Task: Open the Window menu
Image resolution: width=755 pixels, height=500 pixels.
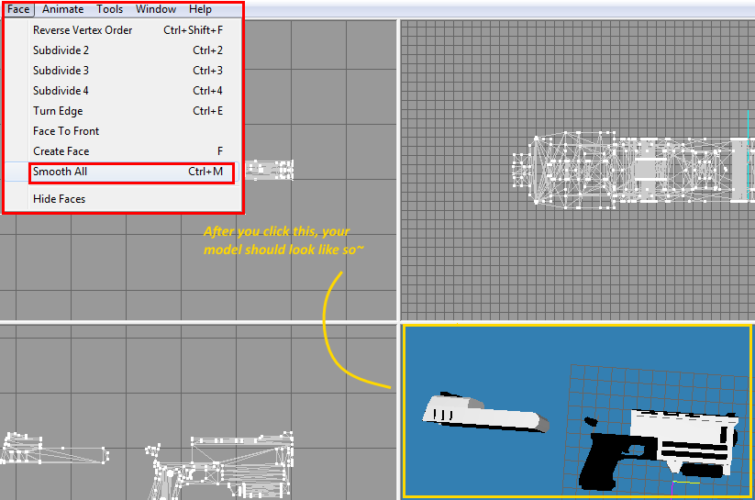Action: tap(156, 9)
